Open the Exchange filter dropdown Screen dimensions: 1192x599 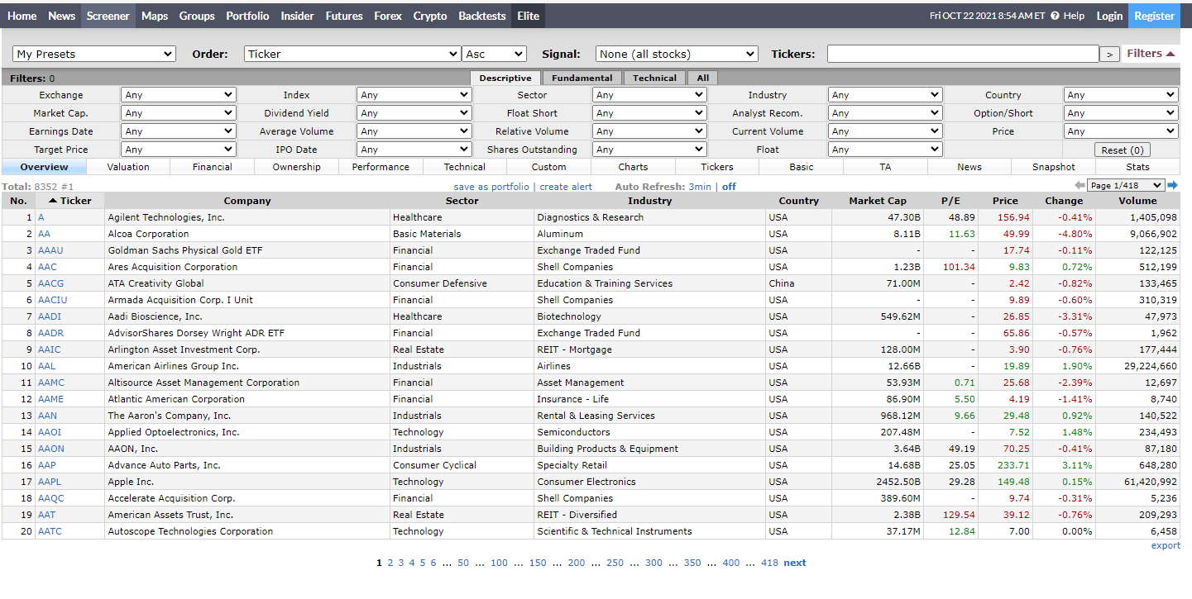pos(179,95)
